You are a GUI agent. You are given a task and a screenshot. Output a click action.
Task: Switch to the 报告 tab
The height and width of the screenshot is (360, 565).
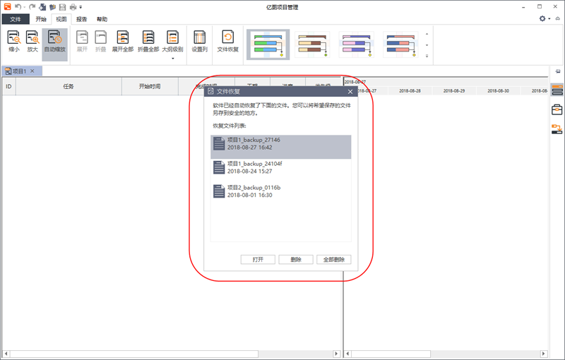pos(81,19)
